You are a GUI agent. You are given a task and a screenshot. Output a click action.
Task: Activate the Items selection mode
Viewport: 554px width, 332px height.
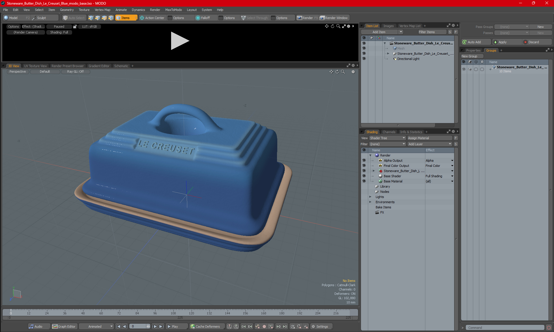pyautogui.click(x=126, y=18)
